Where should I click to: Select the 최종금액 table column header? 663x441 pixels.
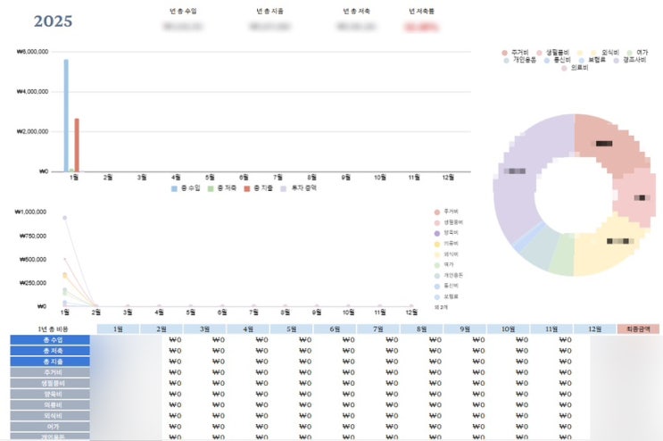point(638,329)
